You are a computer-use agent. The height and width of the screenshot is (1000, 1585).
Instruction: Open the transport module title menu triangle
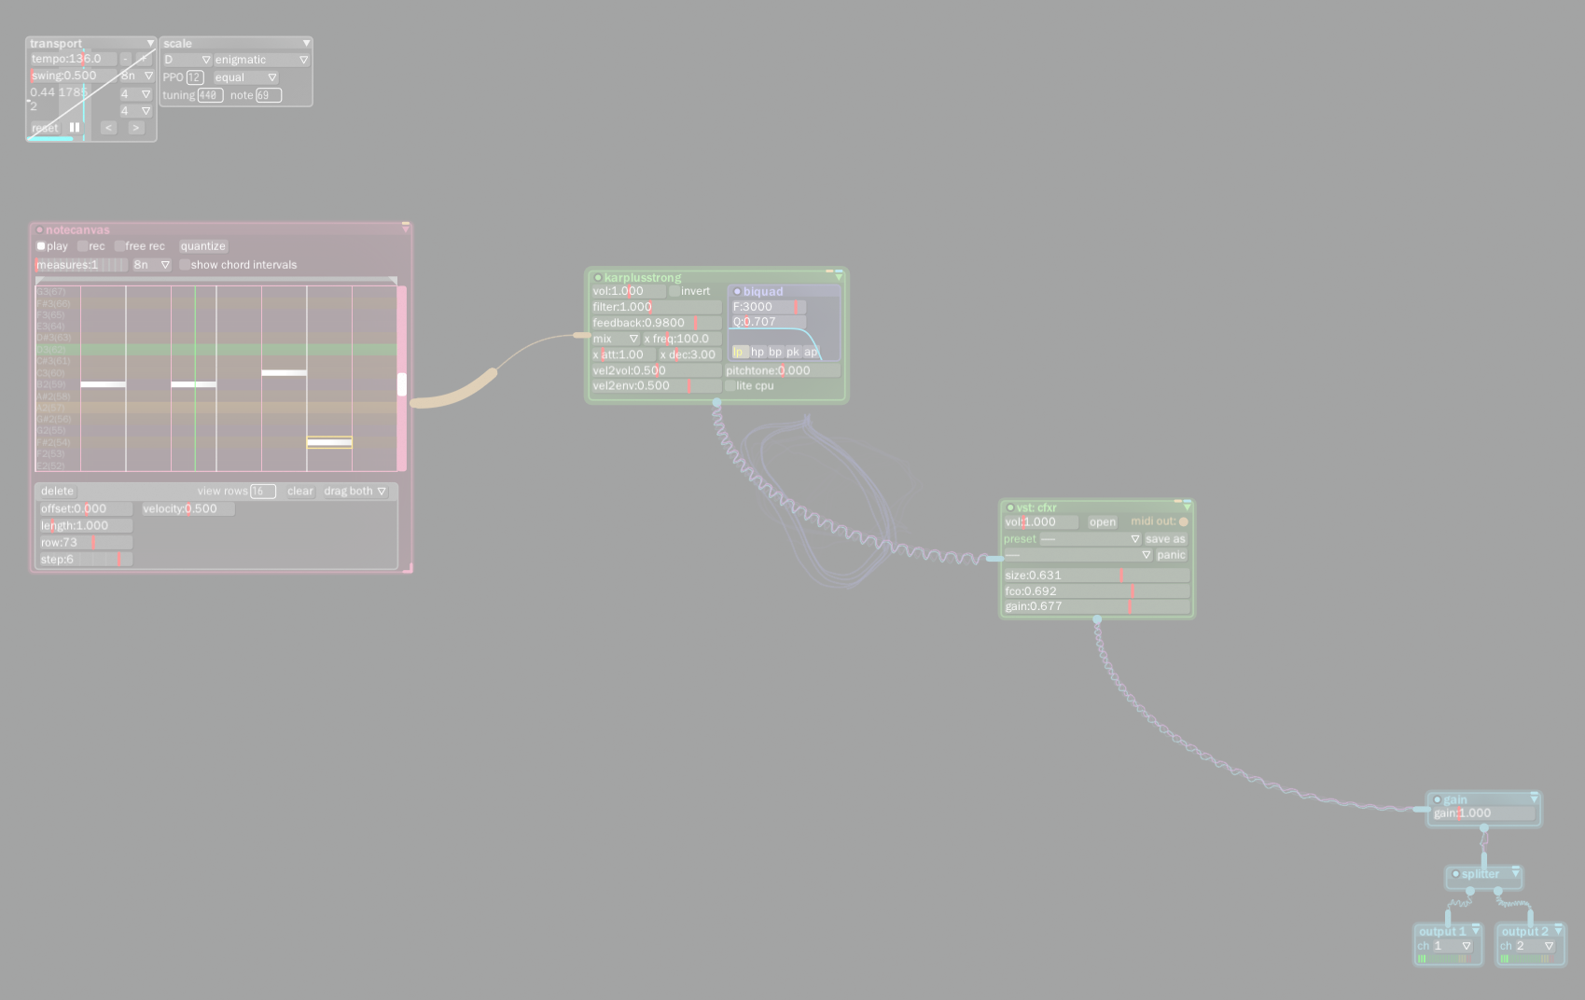(150, 44)
